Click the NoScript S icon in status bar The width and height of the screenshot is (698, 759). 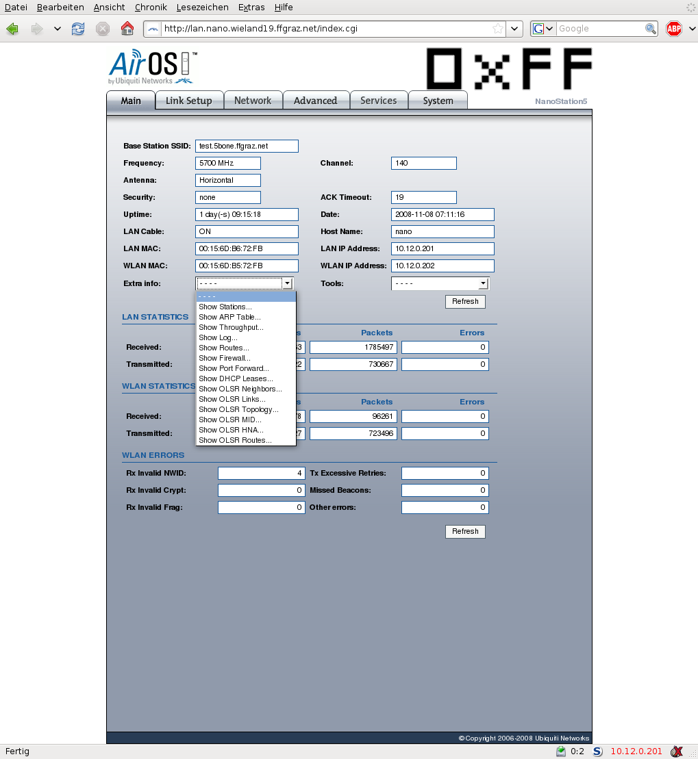pyautogui.click(x=597, y=751)
